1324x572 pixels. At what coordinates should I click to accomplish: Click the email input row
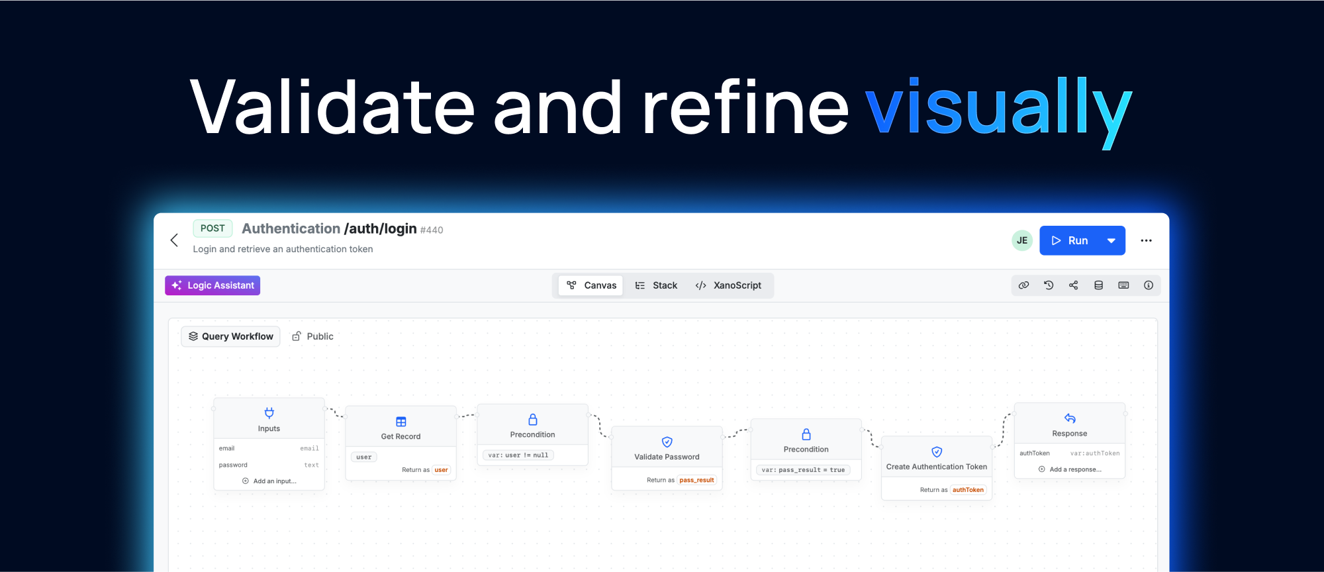pyautogui.click(x=269, y=448)
